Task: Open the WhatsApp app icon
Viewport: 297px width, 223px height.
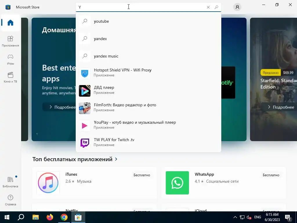Action: point(177,183)
